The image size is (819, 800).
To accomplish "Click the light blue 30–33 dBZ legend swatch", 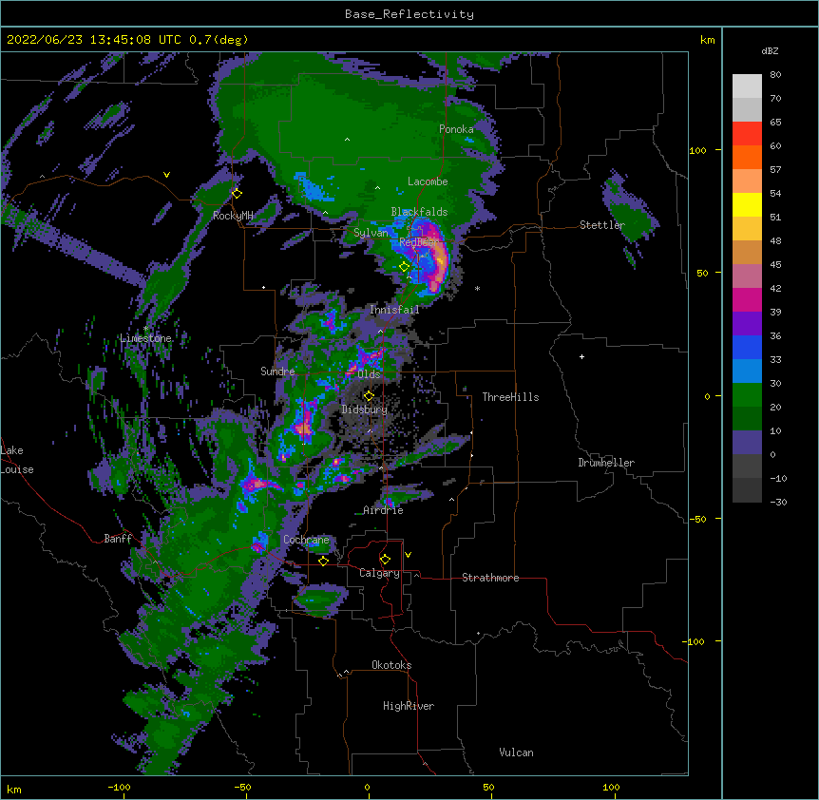I will [x=747, y=371].
